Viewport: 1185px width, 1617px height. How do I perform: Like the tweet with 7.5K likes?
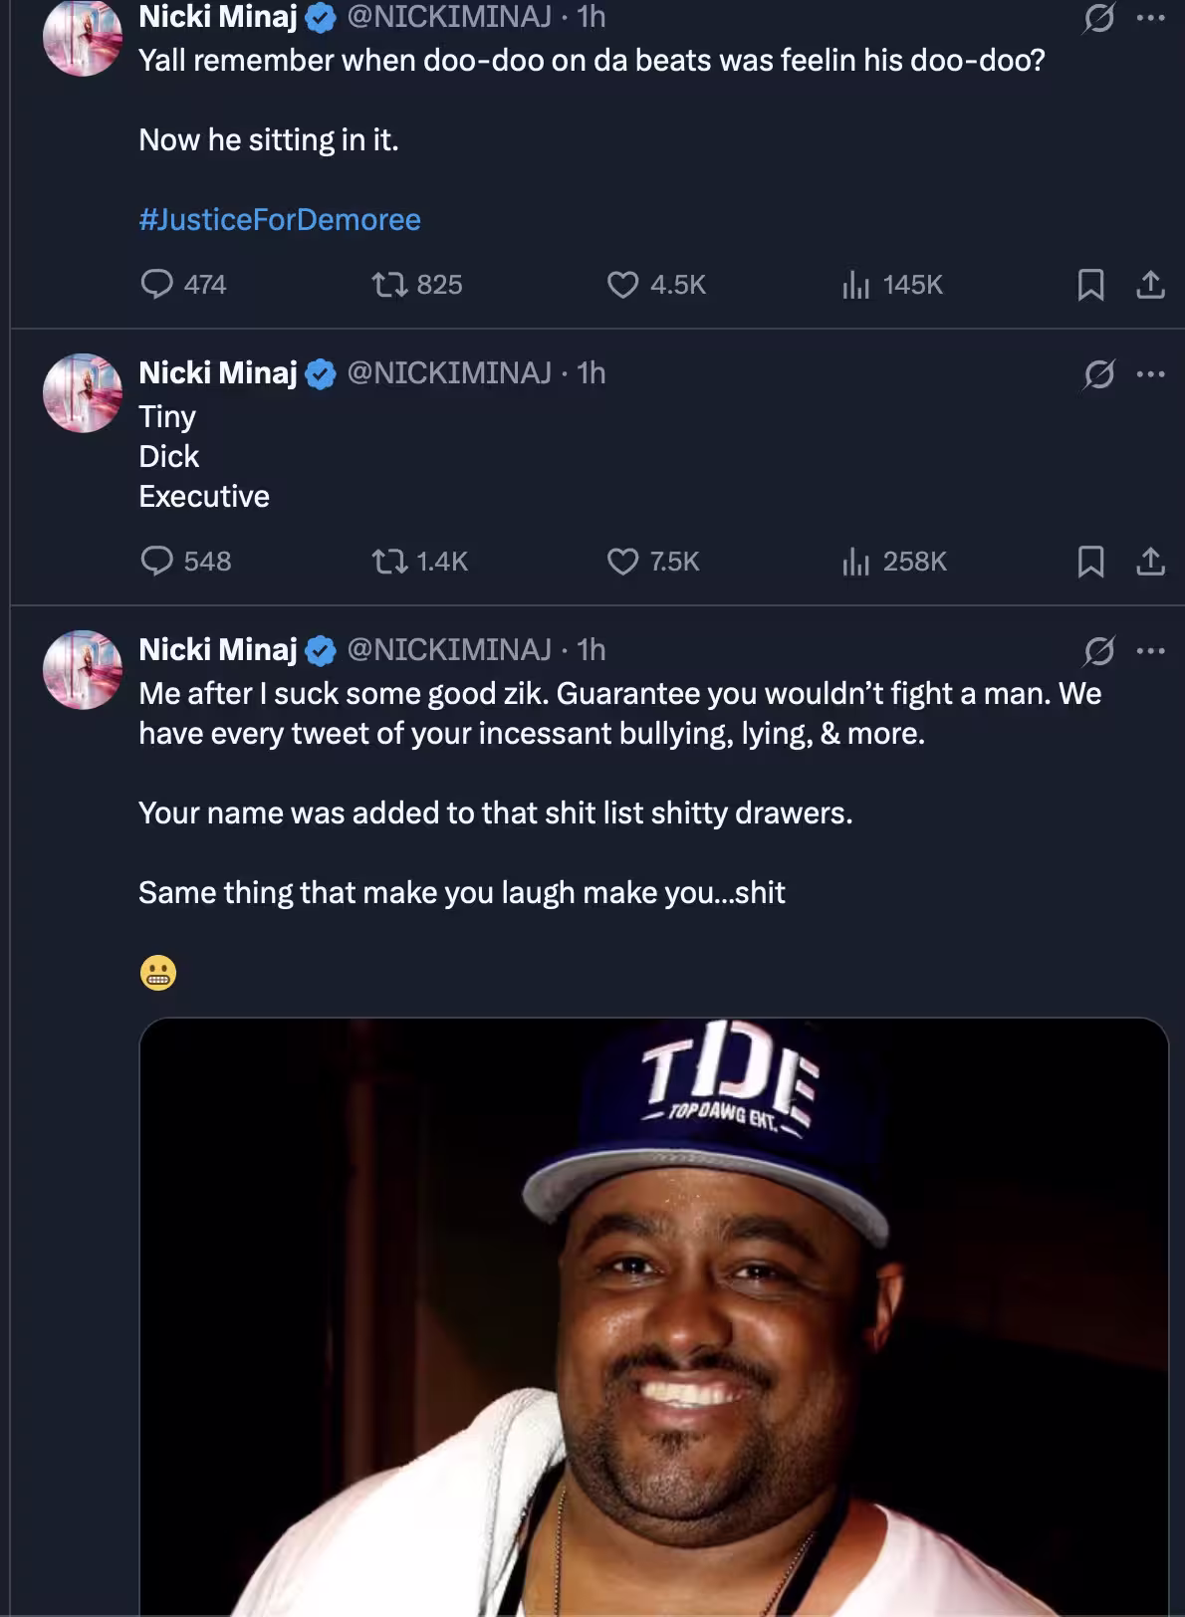coord(653,562)
